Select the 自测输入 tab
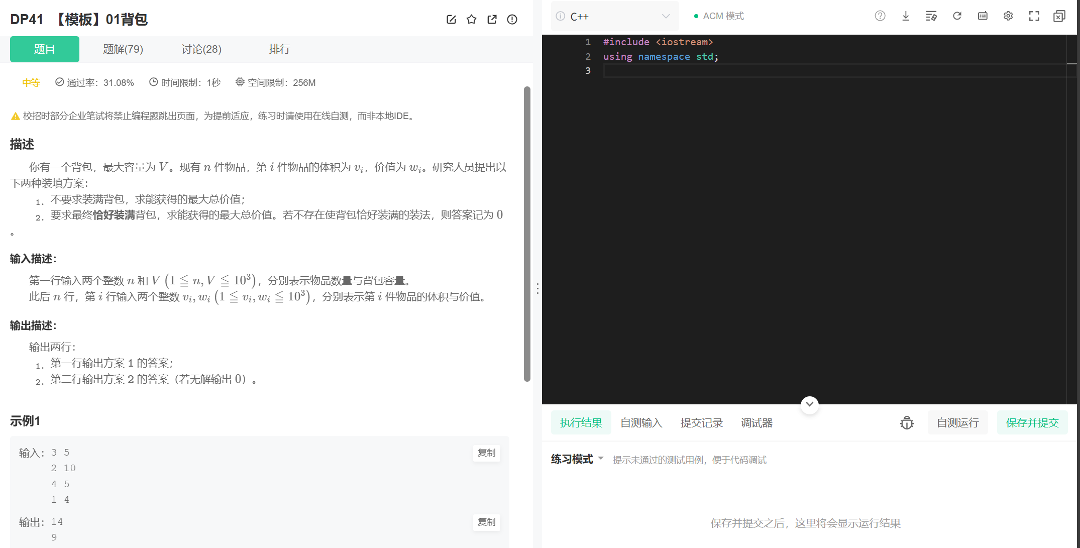The width and height of the screenshot is (1080, 548). [641, 423]
